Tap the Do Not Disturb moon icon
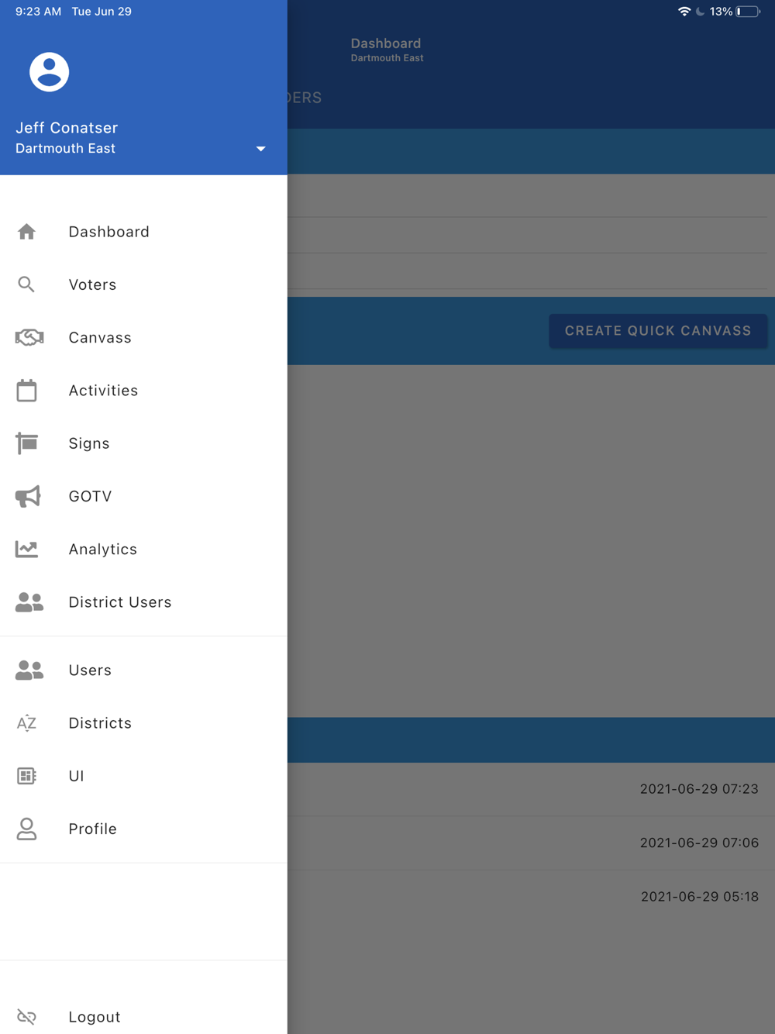This screenshot has width=775, height=1034. coord(701,12)
